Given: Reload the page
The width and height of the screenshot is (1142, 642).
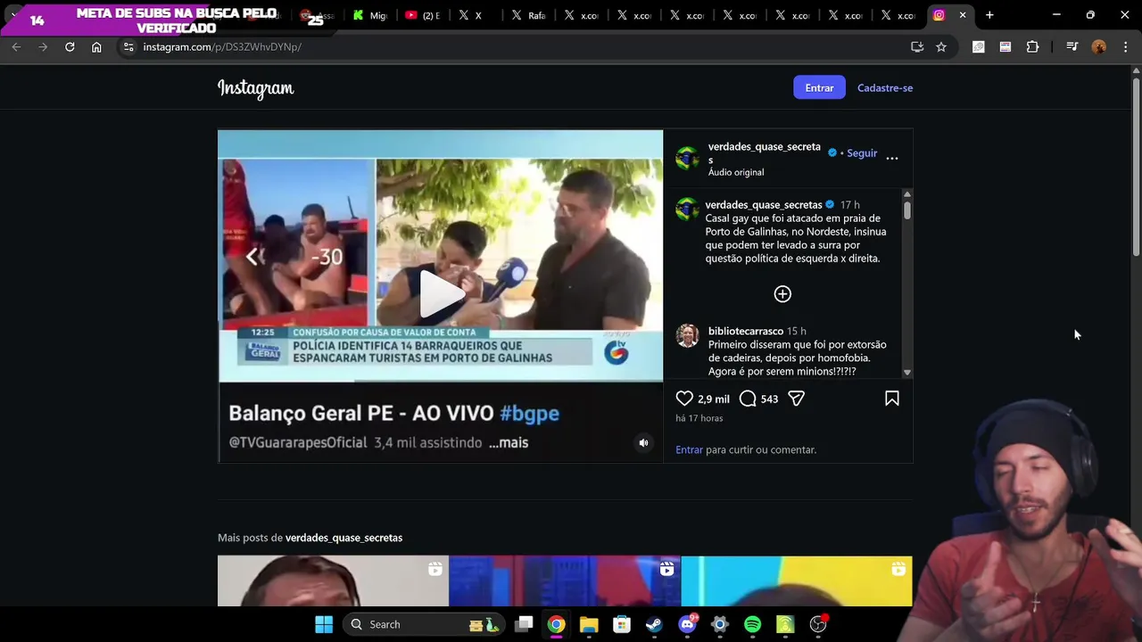Looking at the screenshot, I should (70, 46).
